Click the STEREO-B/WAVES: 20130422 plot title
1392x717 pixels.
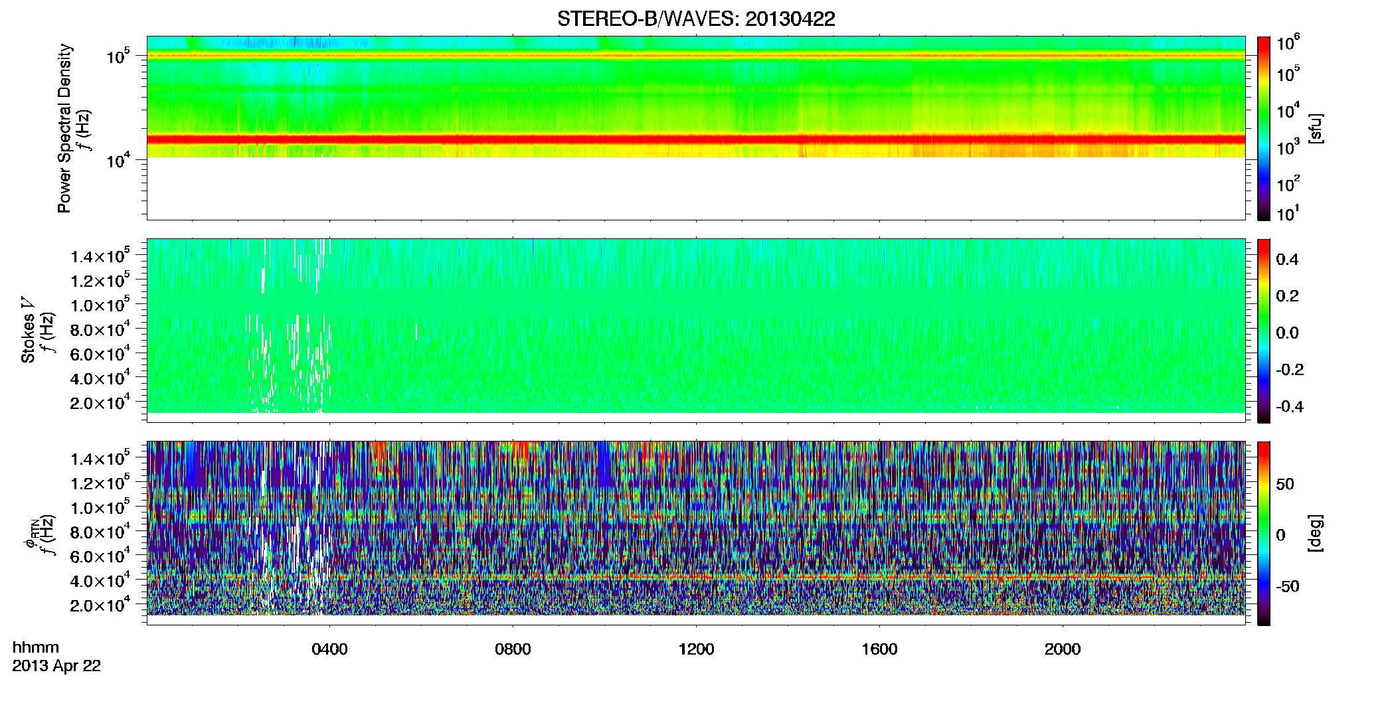[x=696, y=19]
